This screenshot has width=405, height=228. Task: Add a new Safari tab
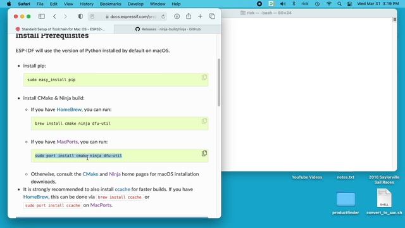coord(200,16)
